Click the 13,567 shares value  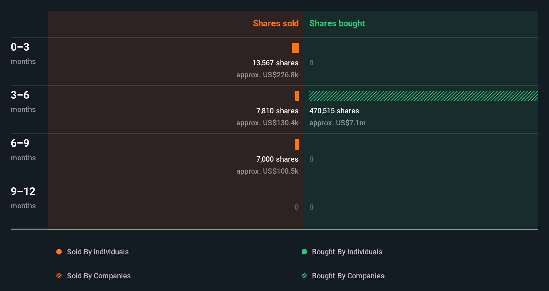click(275, 63)
